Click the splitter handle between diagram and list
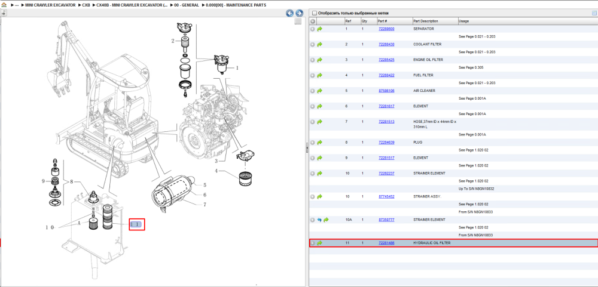The height and width of the screenshot is (287, 598). coord(307,148)
